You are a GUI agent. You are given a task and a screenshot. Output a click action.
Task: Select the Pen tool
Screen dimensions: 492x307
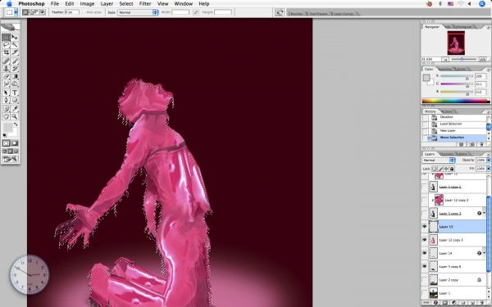click(6, 100)
